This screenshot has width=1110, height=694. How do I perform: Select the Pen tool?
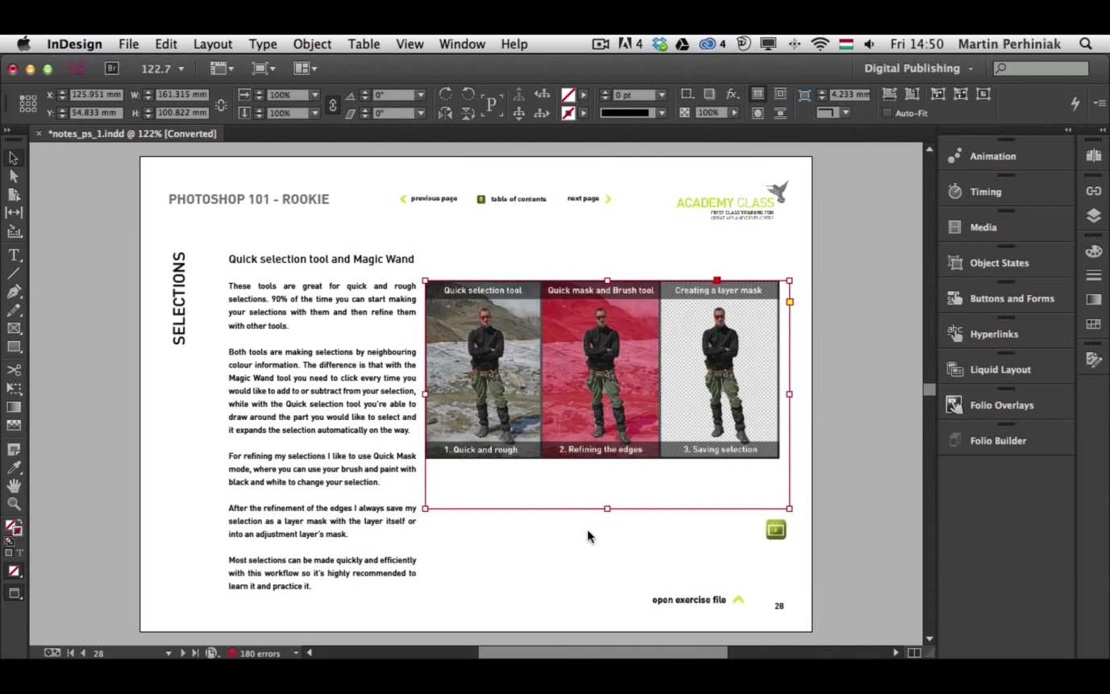pos(14,292)
